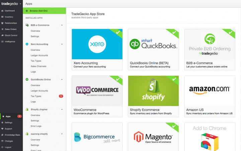Select Browse Add-Ons
The height and width of the screenshot is (151, 241).
[x=44, y=11]
